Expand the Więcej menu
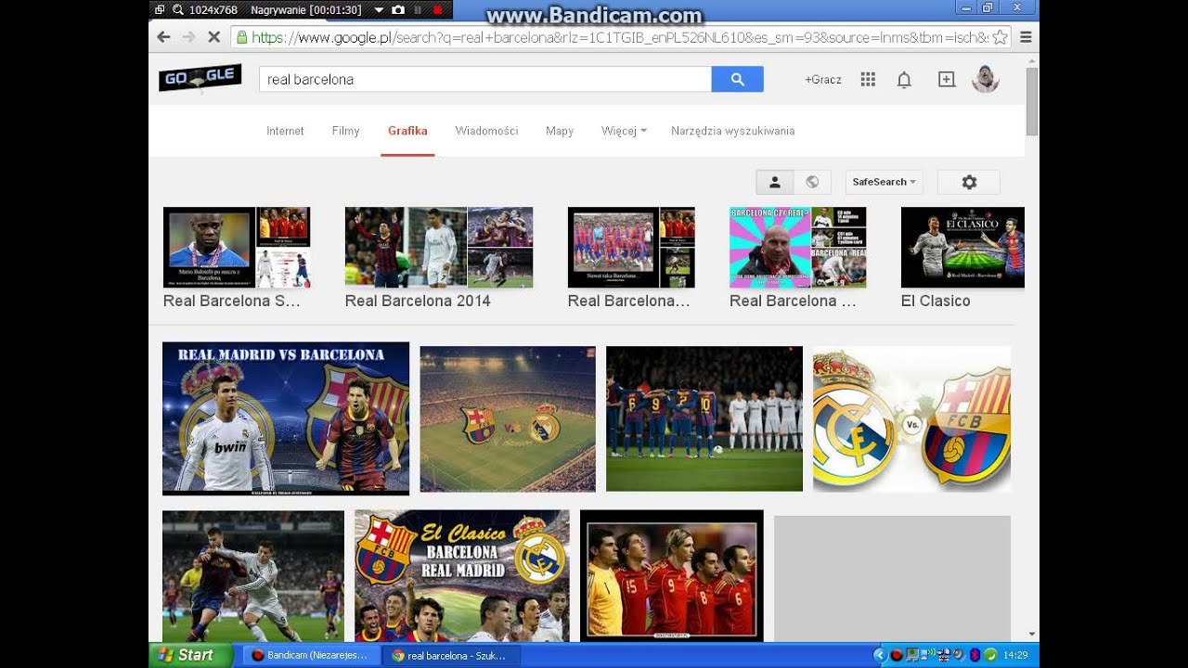This screenshot has width=1188, height=668. (624, 131)
